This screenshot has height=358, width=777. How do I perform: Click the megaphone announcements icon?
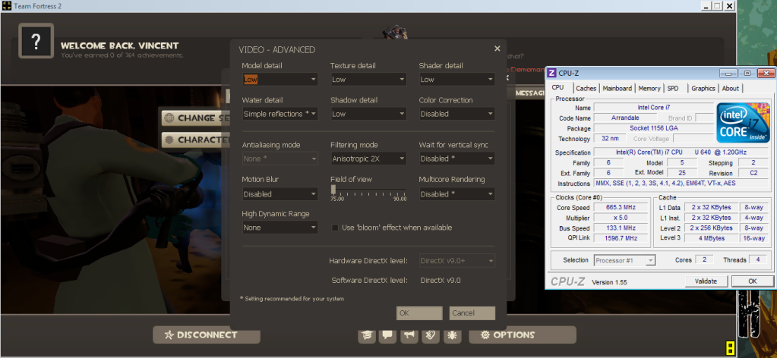409,335
